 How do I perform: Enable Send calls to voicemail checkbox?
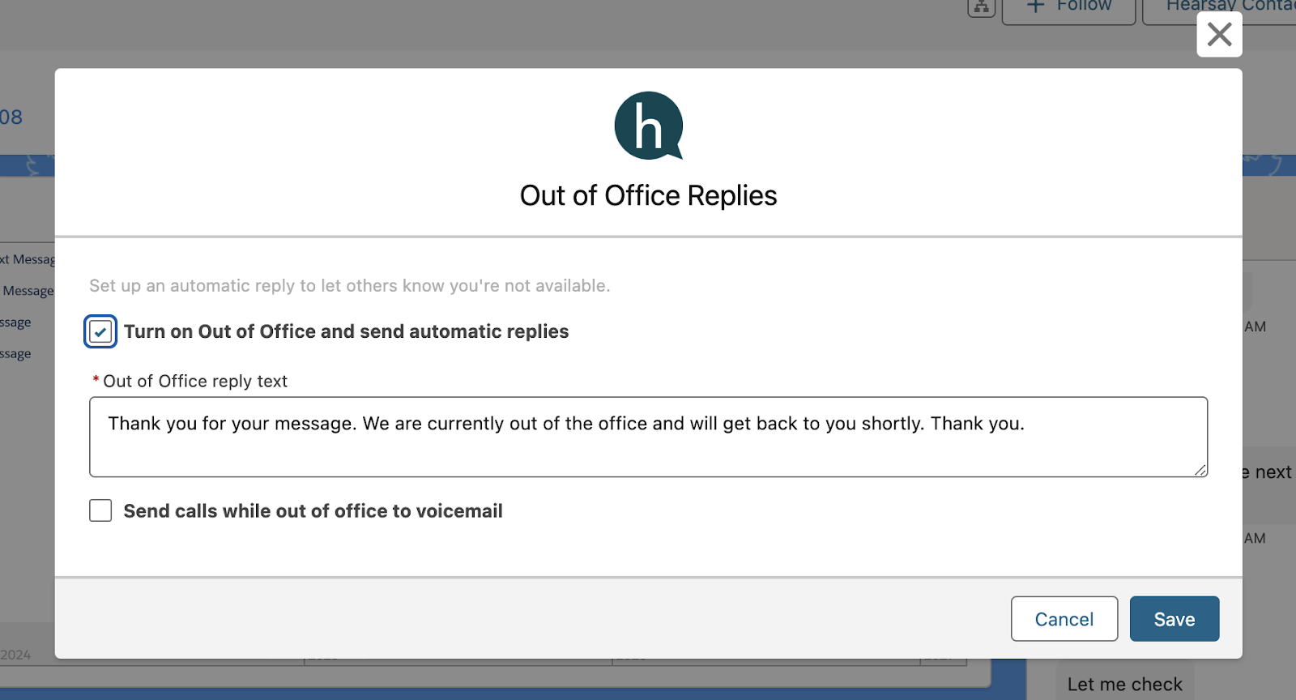point(100,510)
